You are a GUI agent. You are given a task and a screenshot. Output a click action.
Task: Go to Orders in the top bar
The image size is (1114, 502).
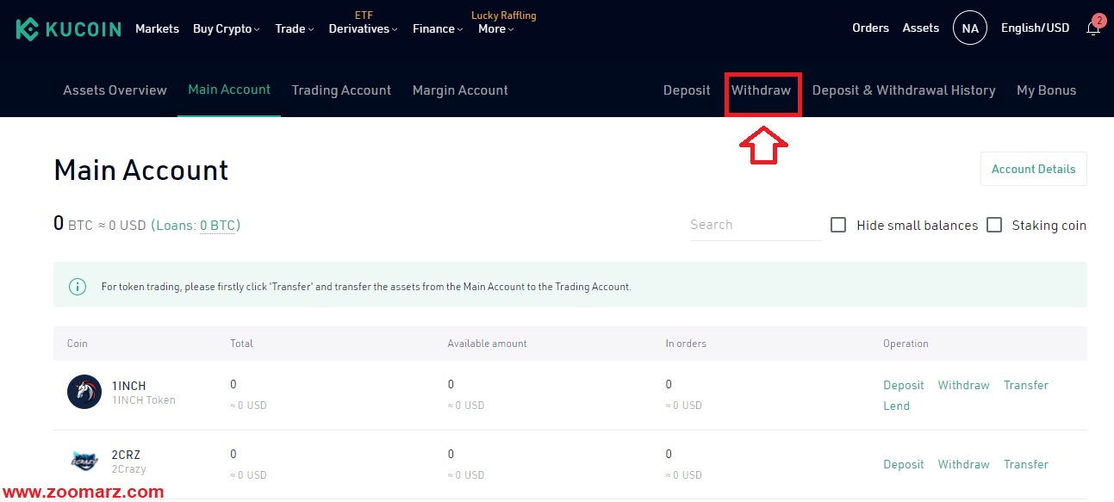point(870,28)
